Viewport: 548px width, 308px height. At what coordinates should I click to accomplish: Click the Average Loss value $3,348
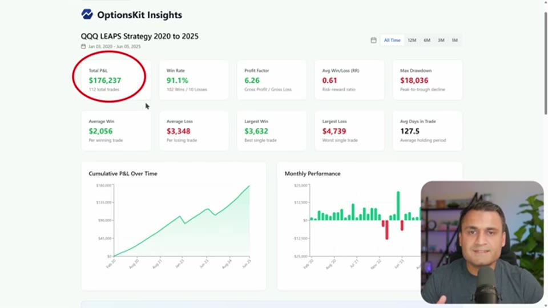coord(178,131)
